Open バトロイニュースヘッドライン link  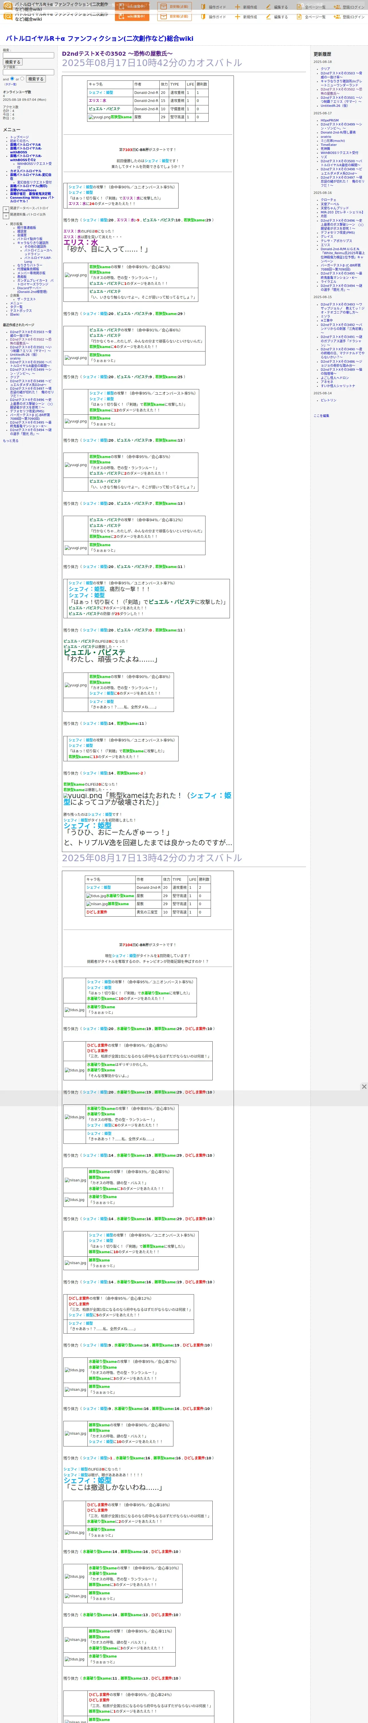38,252
